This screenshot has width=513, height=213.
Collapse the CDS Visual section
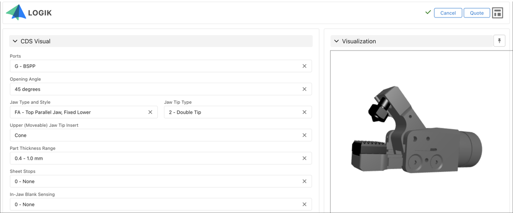click(15, 41)
